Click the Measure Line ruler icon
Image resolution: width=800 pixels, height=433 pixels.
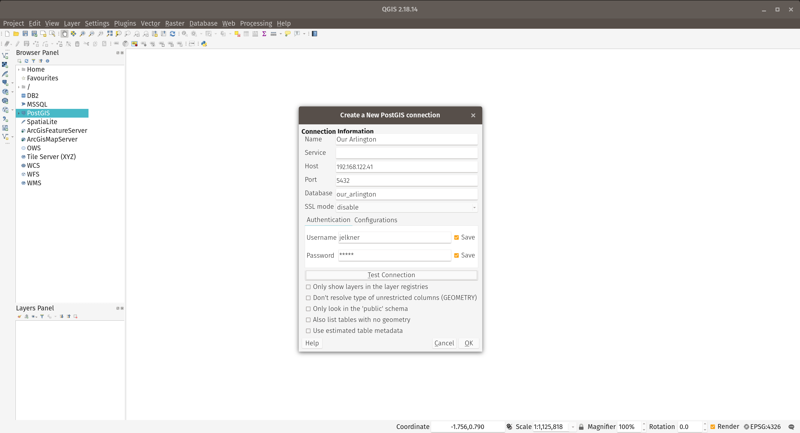(x=273, y=34)
